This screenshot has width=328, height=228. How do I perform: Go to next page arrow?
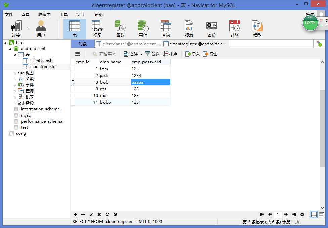pos(286,214)
